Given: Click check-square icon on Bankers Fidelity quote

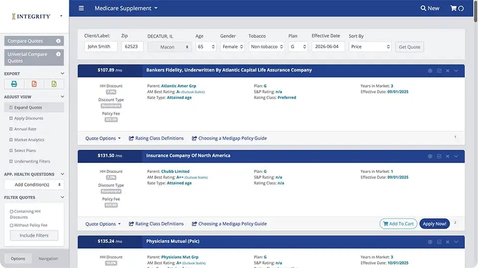Looking at the screenshot, I should (439, 71).
